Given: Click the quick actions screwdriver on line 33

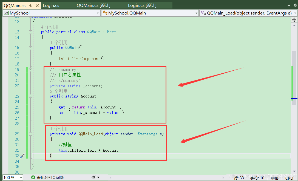Looking at the screenshot, I should [22, 156].
